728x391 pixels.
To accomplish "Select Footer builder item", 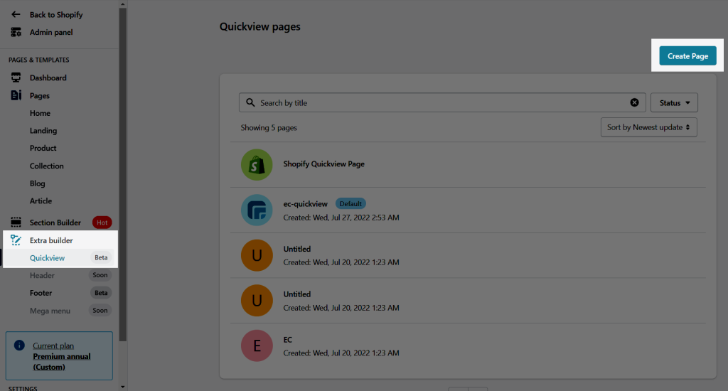I will point(41,293).
